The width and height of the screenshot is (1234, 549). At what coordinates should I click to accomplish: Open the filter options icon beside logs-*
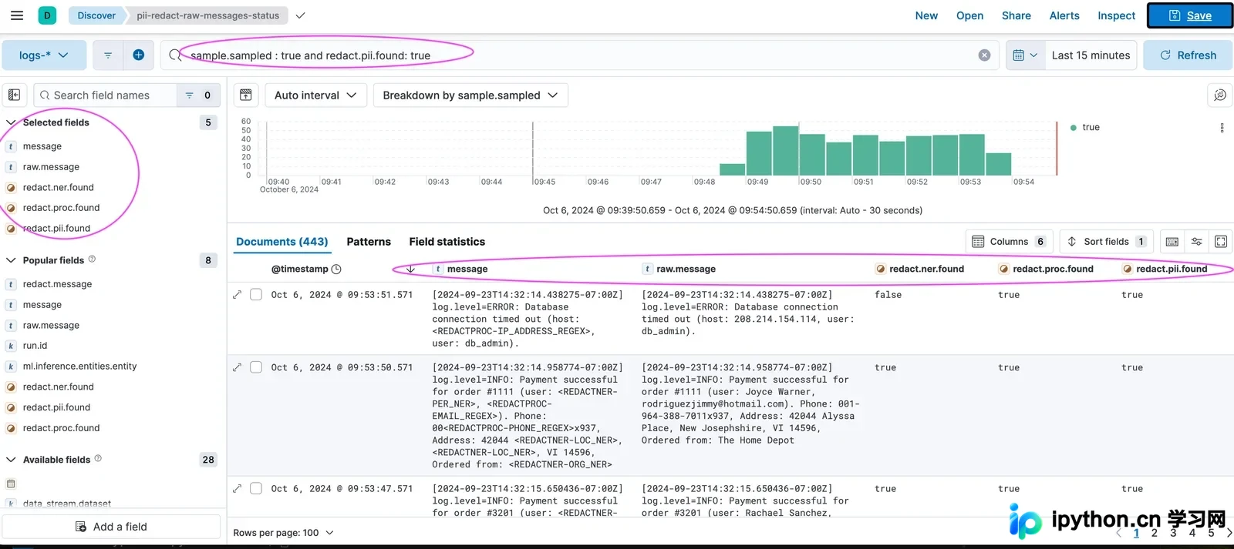108,55
